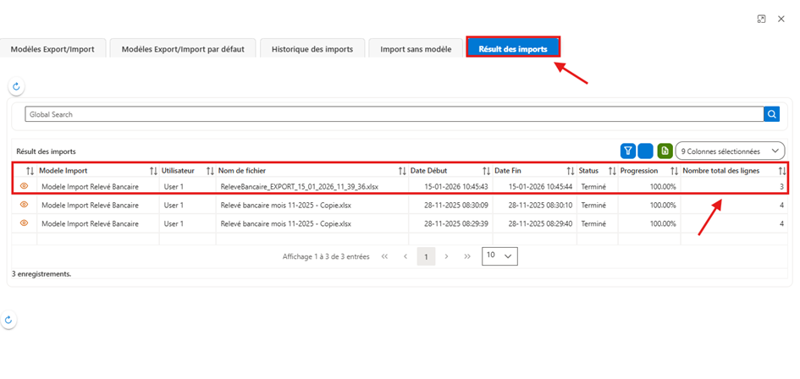Sort by Utilisateur column arrows
The height and width of the screenshot is (379, 800).
tap(210, 170)
